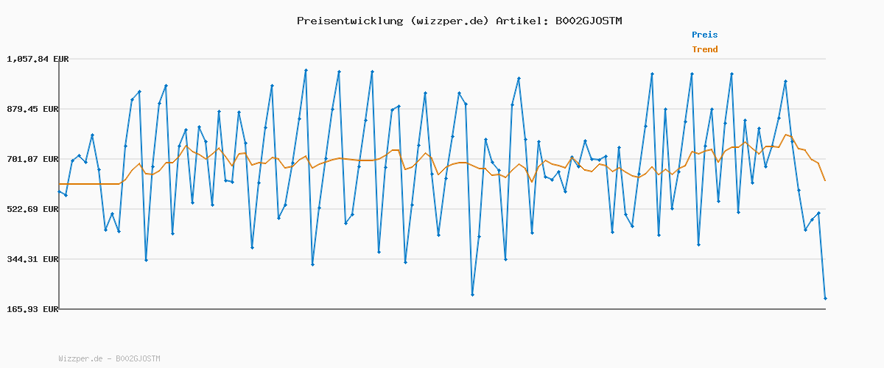
Task: Click the final blue price point at right end
Action: (x=825, y=298)
